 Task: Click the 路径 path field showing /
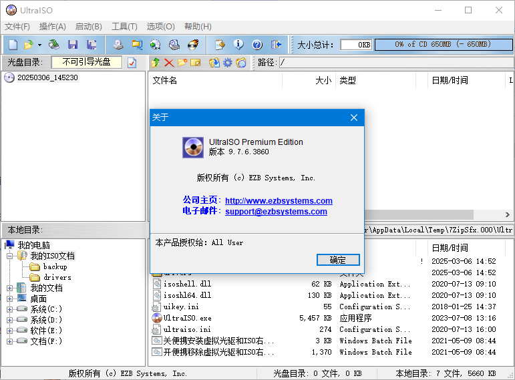coord(396,62)
